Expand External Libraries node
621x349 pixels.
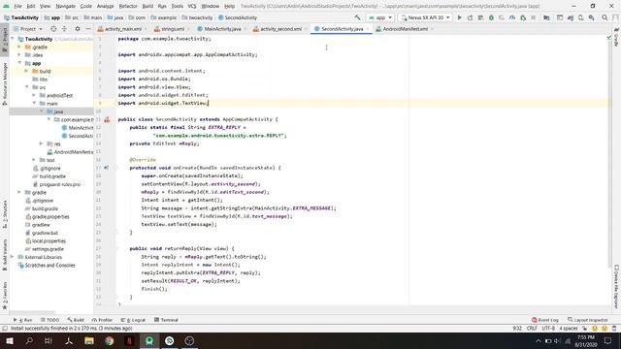tap(13, 257)
